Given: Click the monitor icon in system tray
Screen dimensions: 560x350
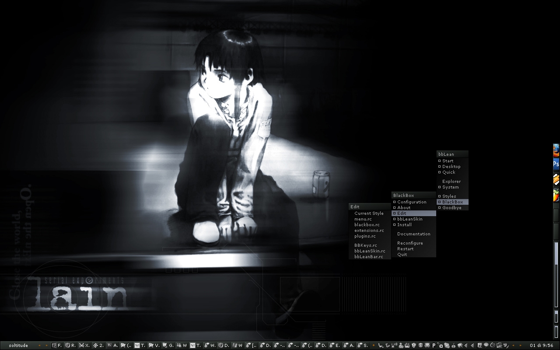Looking at the screenshot, I should click(x=499, y=345).
